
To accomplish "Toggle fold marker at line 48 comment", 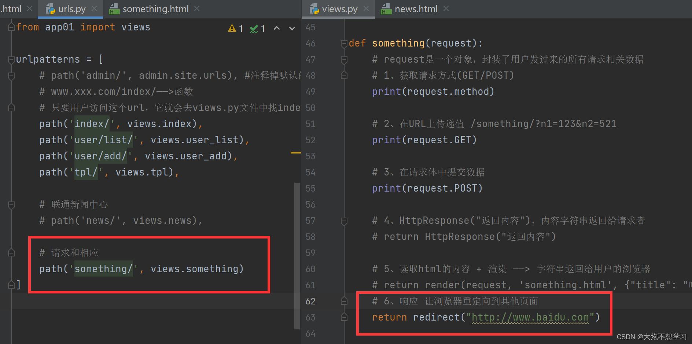I will 344,75.
